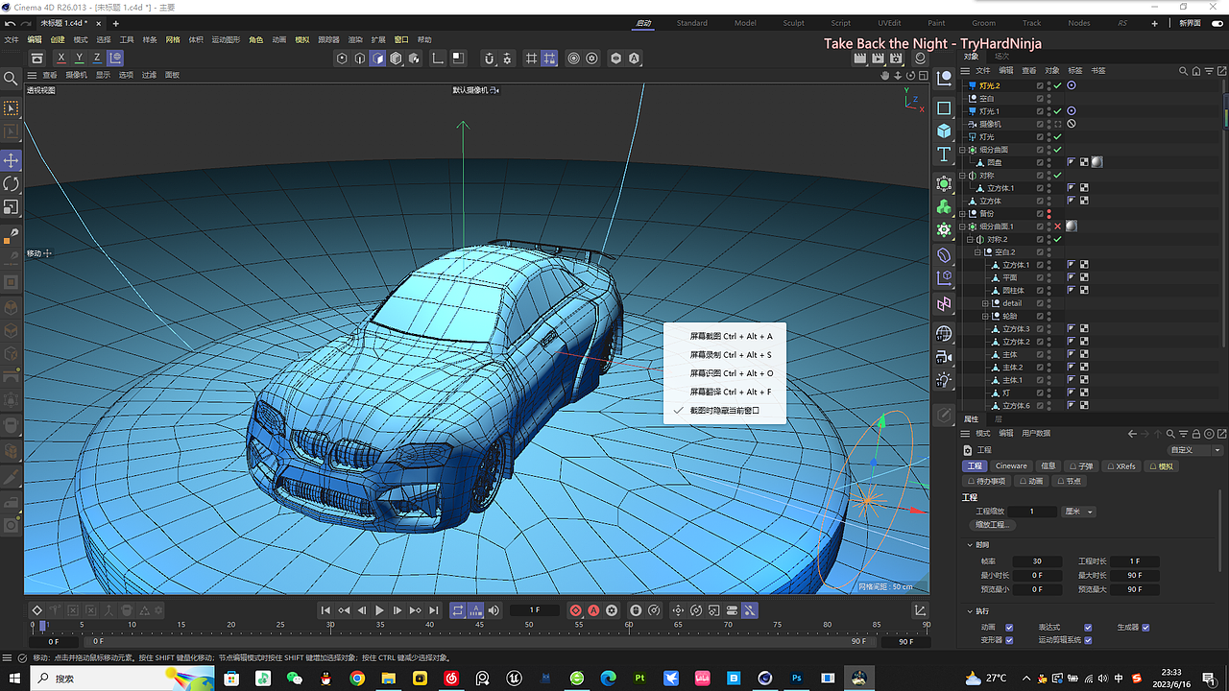
Task: Click the camera icon in right palette
Action: [x=944, y=357]
